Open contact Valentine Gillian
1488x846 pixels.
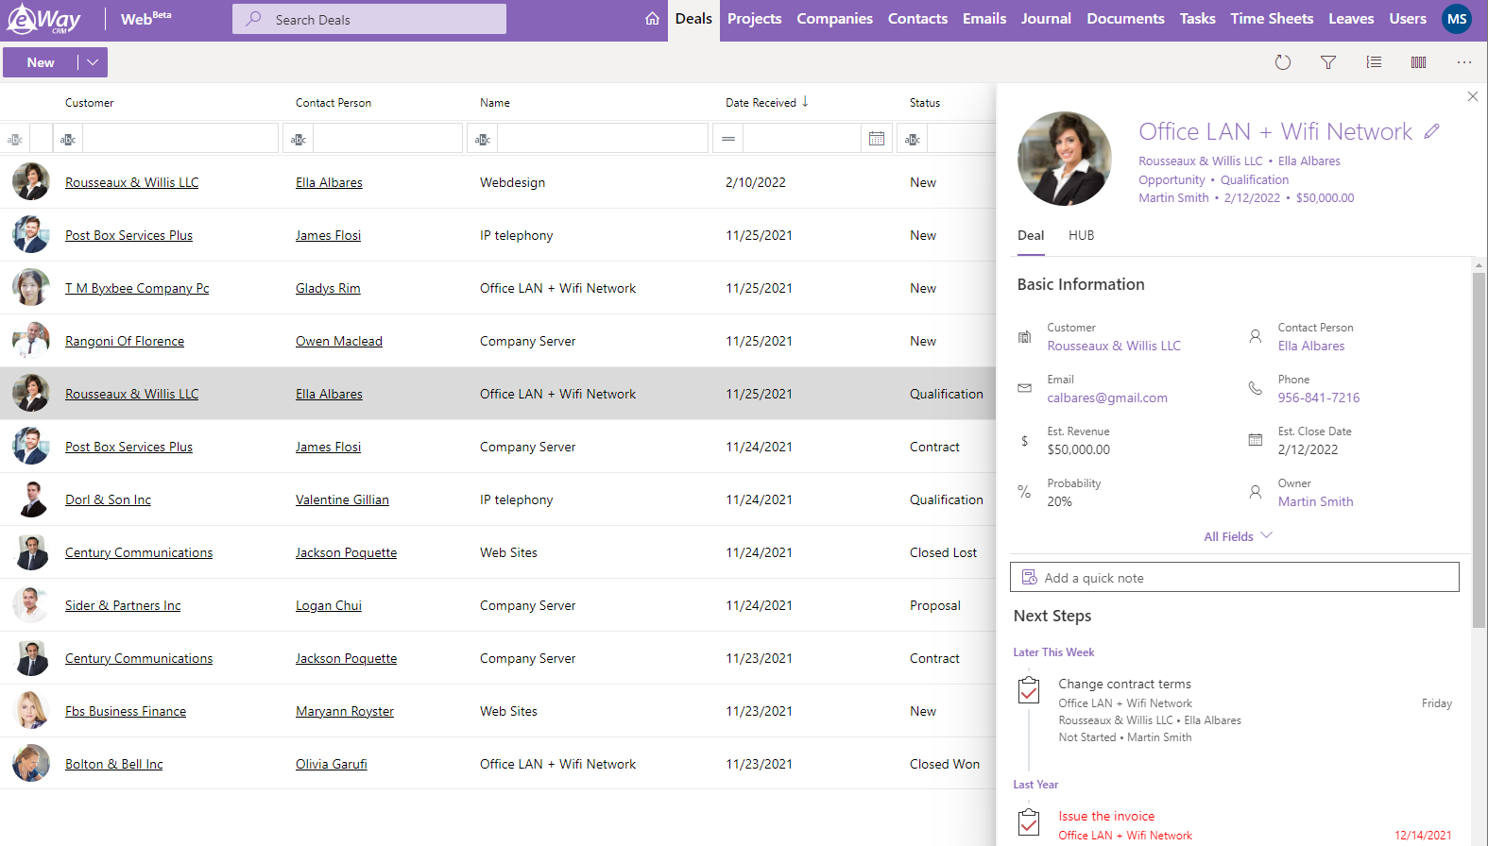pos(342,499)
